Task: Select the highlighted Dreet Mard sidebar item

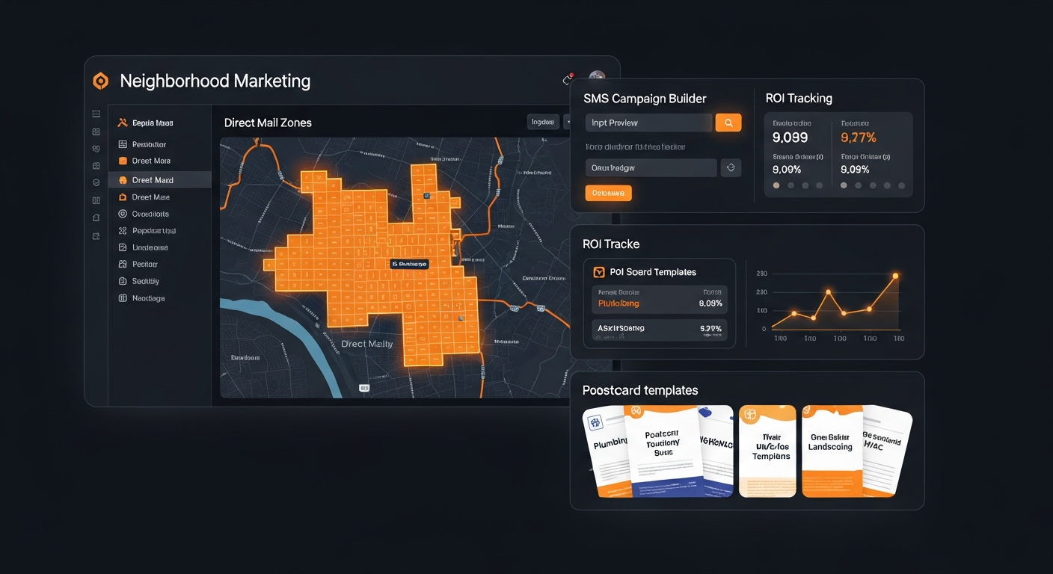Action: [x=153, y=180]
